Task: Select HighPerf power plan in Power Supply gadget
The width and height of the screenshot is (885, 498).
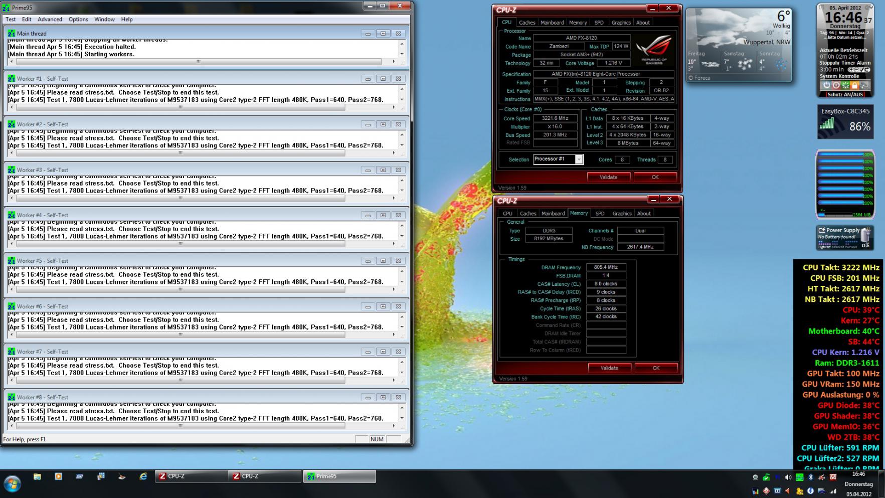Action: (x=824, y=247)
